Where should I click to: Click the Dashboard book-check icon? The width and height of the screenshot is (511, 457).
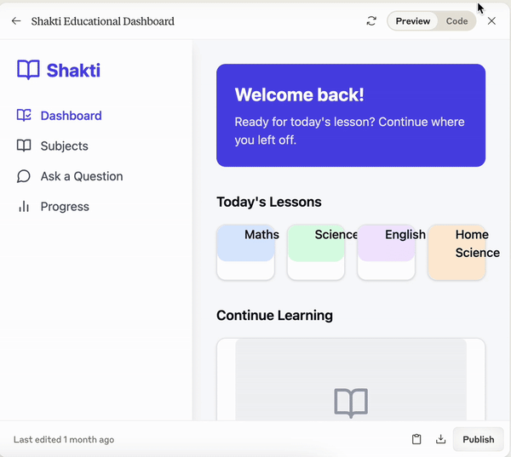[24, 115]
